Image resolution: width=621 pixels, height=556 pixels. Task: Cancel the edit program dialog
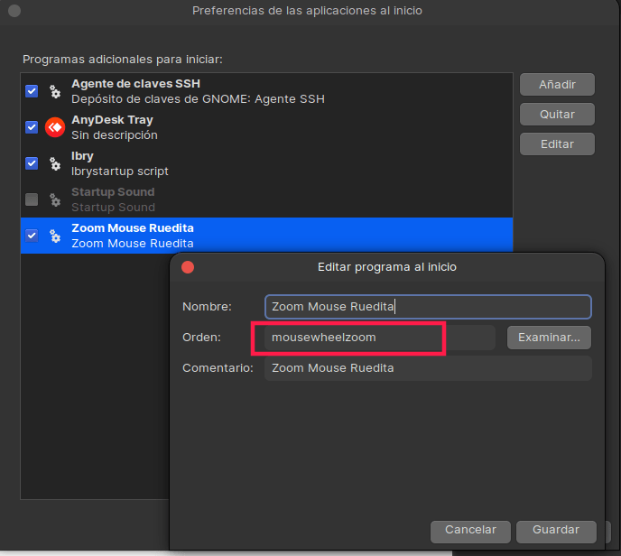click(x=470, y=530)
